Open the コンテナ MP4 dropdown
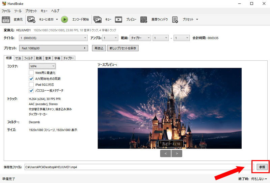 click(x=42, y=66)
